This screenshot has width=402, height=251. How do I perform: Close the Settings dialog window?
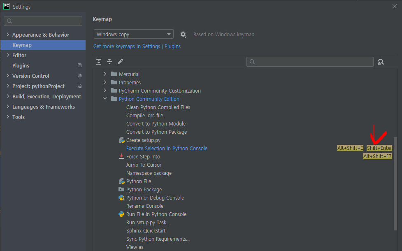coord(395,6)
